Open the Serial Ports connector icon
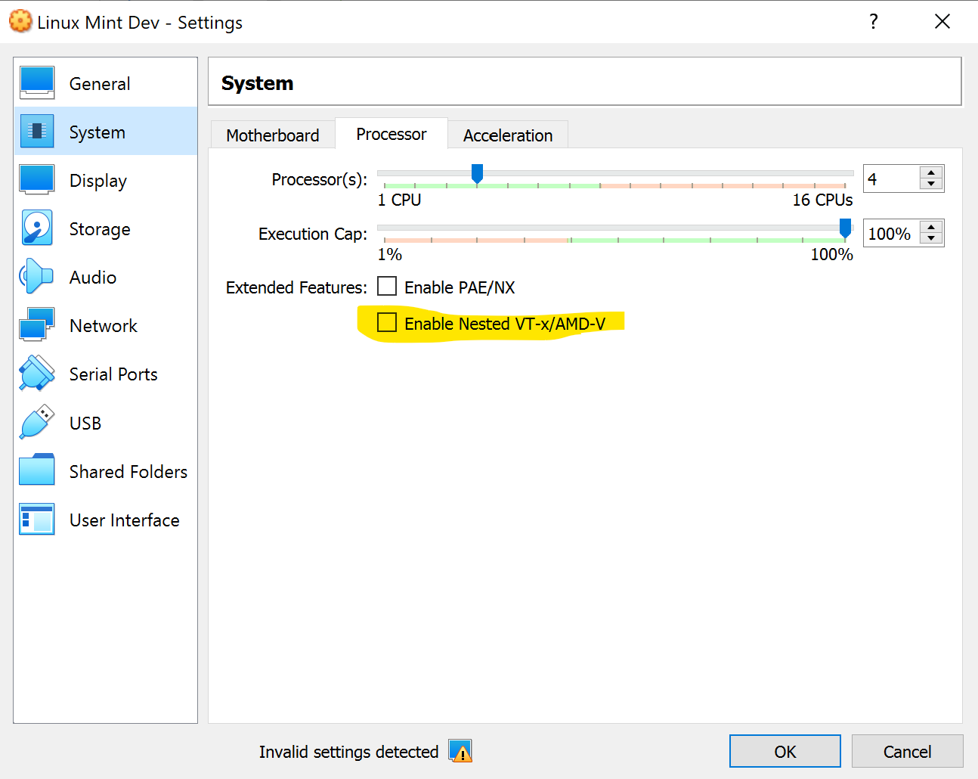Image resolution: width=978 pixels, height=779 pixels. pyautogui.click(x=37, y=374)
